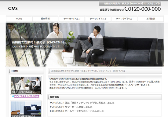Follow the ここにテキストが入ります link
Viewport: 168px width, 117px height.
(27, 96)
